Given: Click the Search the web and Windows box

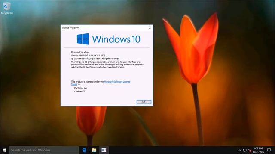Looking at the screenshot, I should pyautogui.click(x=44, y=150).
